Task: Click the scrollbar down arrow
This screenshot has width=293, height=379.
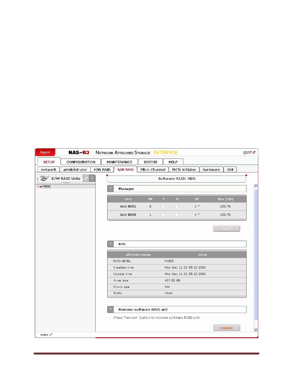Action: (256, 330)
